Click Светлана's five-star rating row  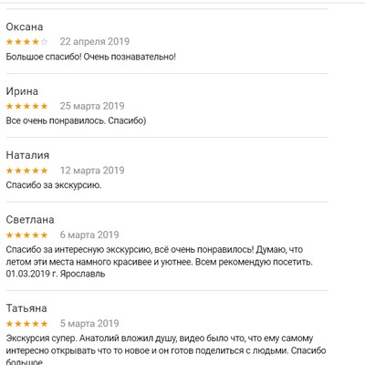(26, 235)
